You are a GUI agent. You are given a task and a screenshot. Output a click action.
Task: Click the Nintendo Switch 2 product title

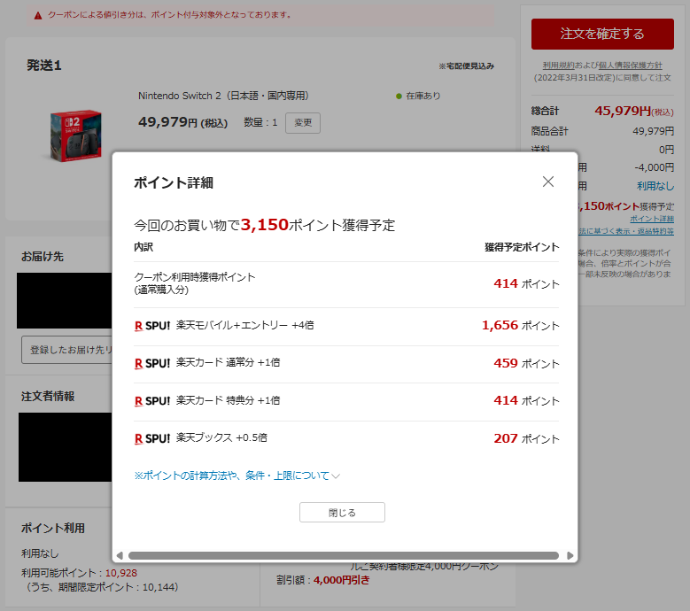223,96
